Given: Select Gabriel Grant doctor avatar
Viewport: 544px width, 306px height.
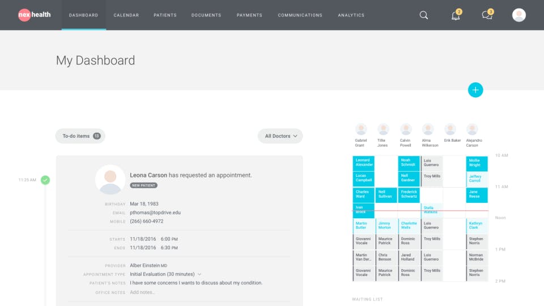Looking at the screenshot, I should 361,129.
